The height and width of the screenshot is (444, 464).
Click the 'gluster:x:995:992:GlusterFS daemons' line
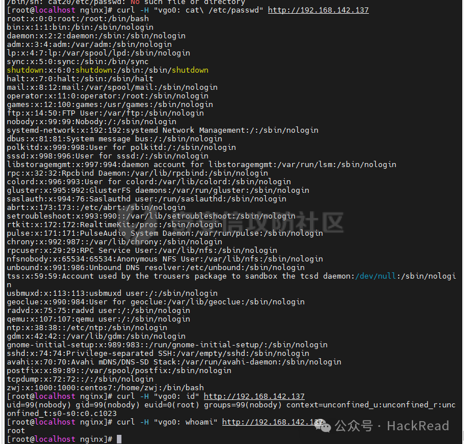pyautogui.click(x=158, y=190)
